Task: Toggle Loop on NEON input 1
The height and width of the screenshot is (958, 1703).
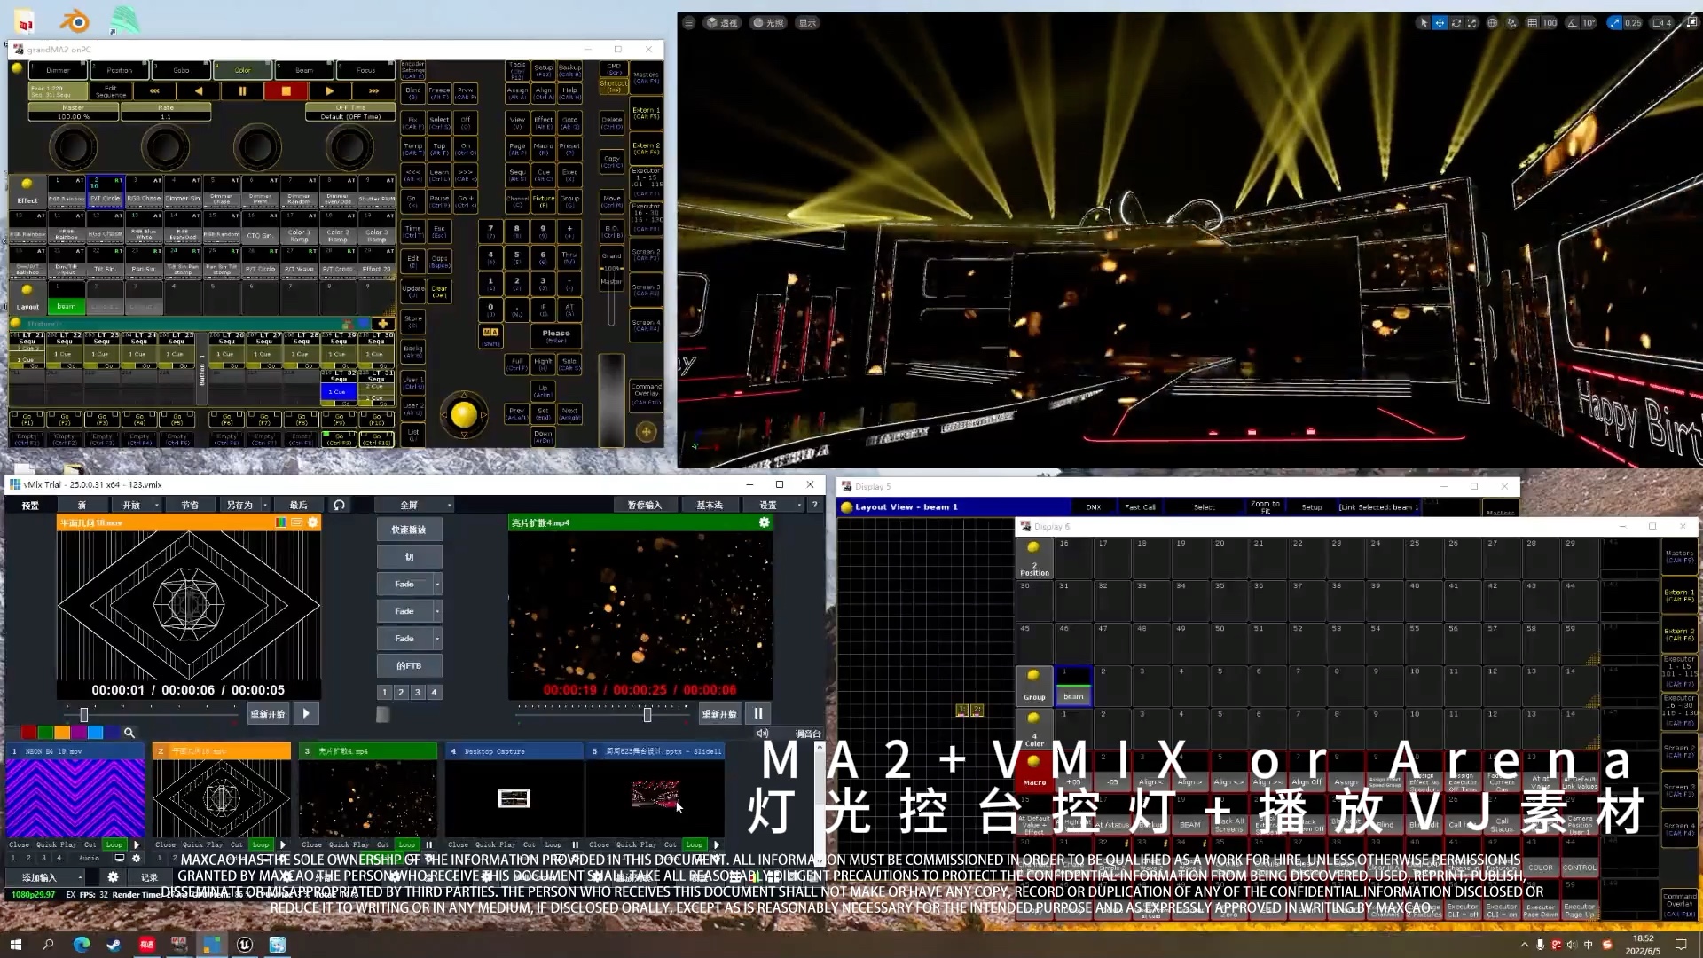Action: pyautogui.click(x=114, y=844)
